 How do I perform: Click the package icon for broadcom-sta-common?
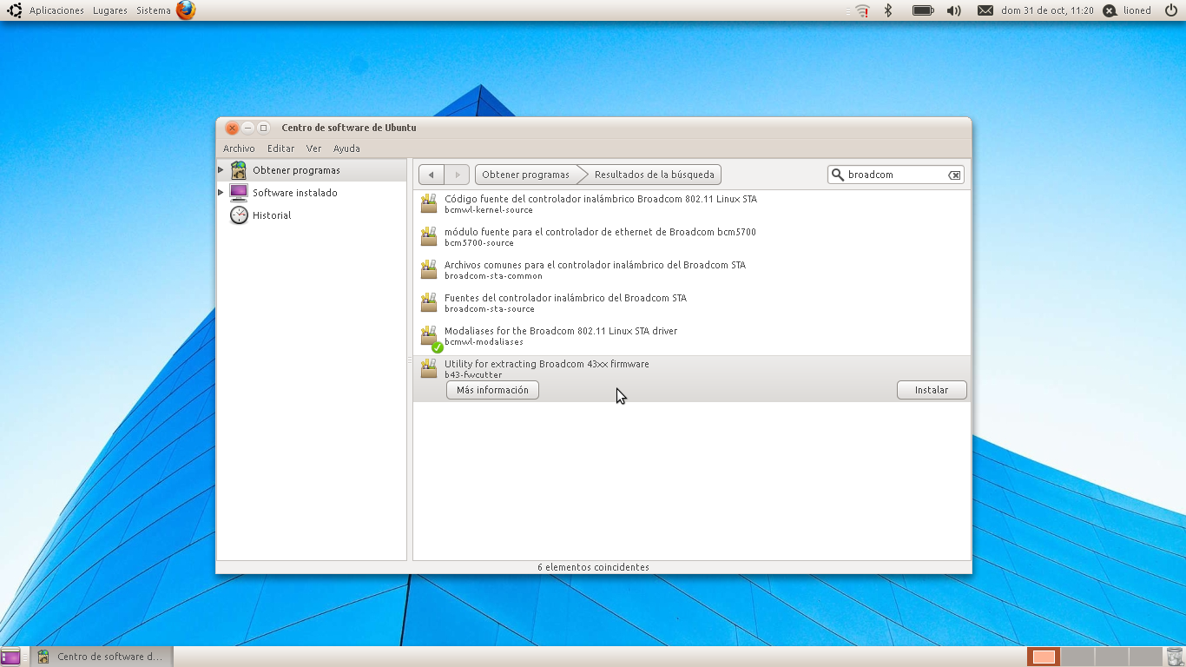click(429, 270)
